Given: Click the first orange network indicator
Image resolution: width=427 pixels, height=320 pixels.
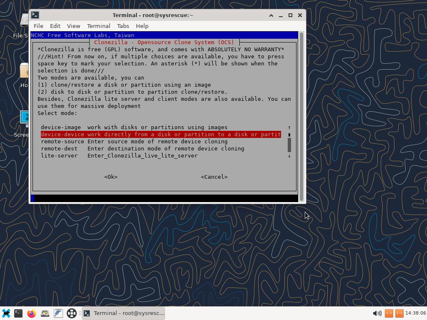Looking at the screenshot, I should (x=389, y=313).
